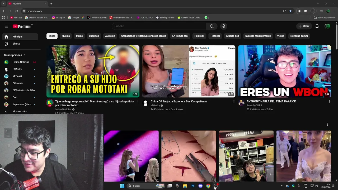The image size is (338, 190).
Task: Open YouTube notifications bell
Action: (x=317, y=26)
